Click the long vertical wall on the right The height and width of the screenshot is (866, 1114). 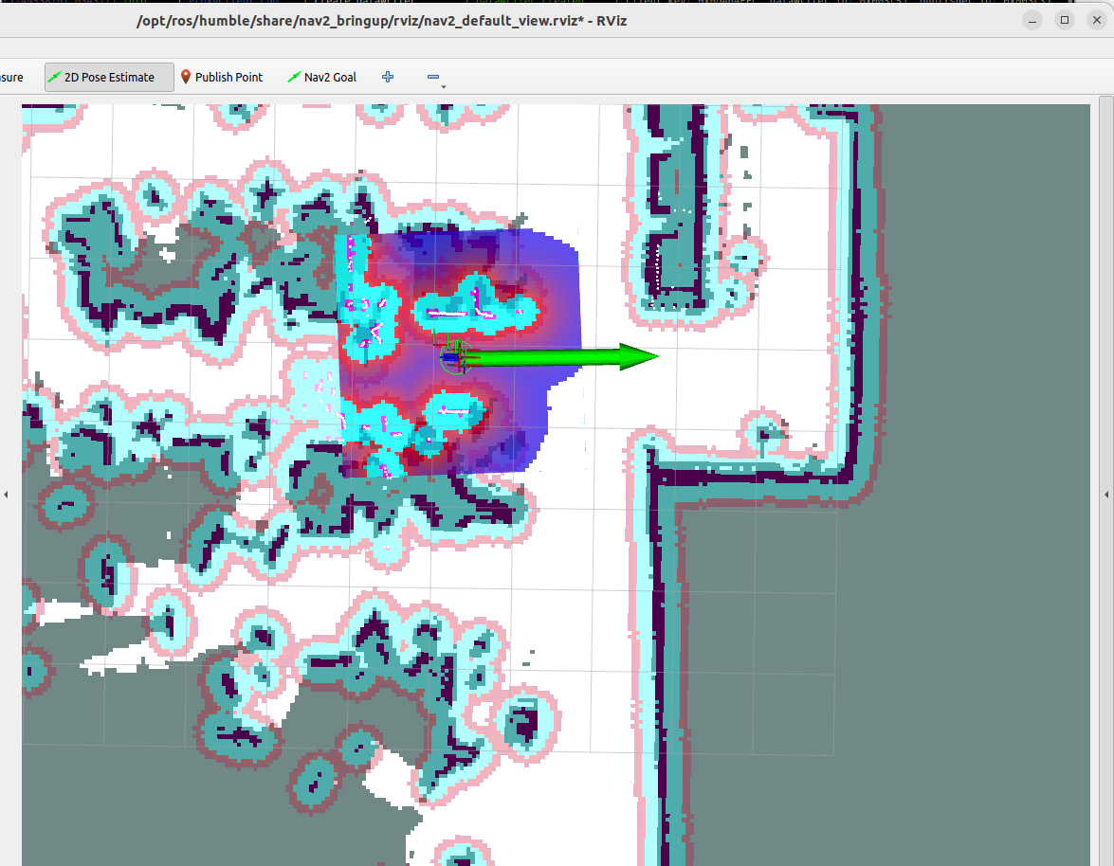coord(654,616)
